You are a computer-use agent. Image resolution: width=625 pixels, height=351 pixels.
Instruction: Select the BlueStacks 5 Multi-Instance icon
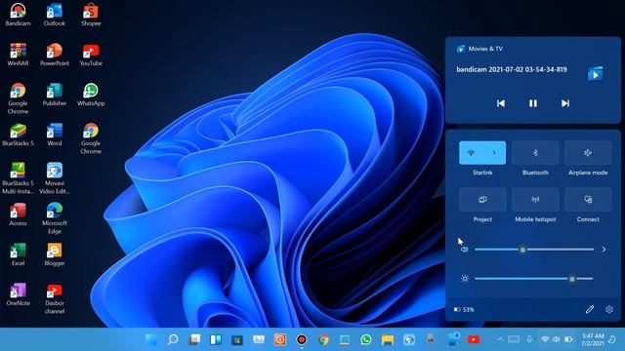(x=18, y=178)
